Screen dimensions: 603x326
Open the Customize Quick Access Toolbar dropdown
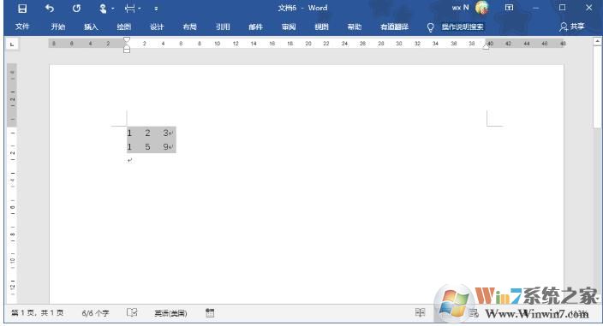pos(156,9)
